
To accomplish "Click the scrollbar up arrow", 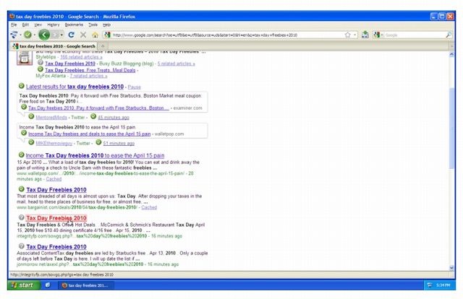I will coord(451,54).
